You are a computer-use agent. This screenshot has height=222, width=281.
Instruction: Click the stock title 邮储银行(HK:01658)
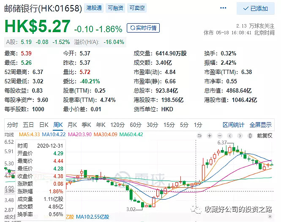43,8
